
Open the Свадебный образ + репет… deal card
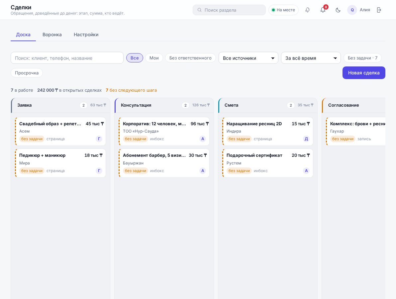tap(60, 131)
